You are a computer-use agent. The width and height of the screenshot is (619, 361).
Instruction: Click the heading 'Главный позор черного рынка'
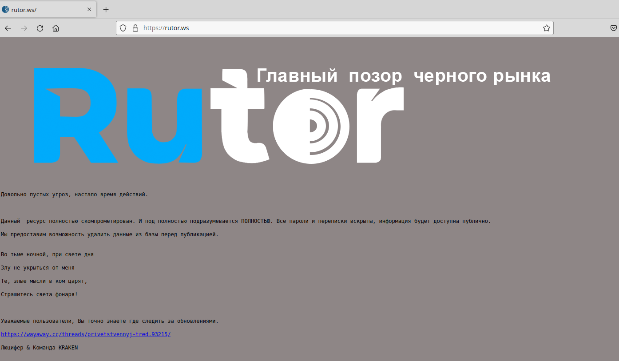[x=404, y=76]
